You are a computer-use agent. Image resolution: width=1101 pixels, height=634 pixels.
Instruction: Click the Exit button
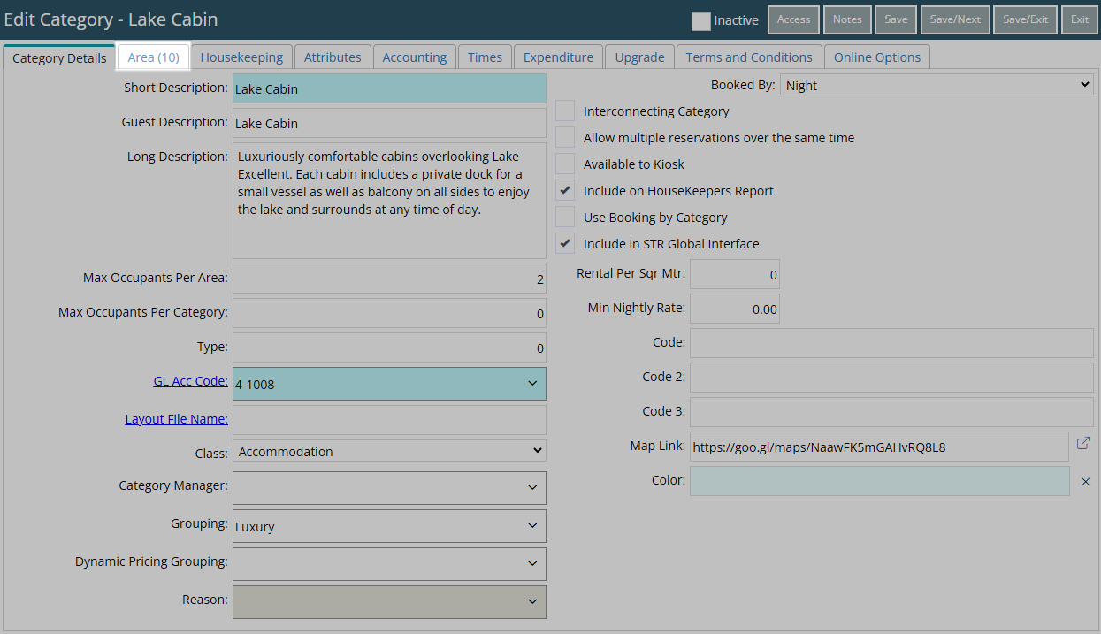[1080, 19]
